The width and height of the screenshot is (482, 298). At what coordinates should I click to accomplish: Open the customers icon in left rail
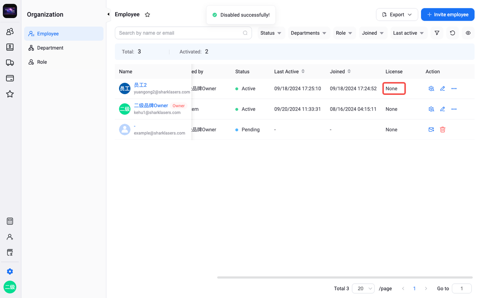point(10,32)
